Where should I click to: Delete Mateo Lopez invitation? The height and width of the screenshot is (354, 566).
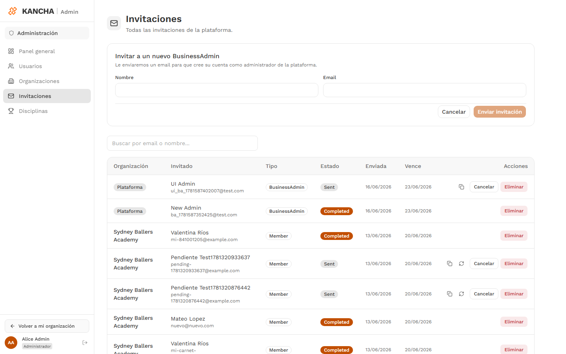coord(514,322)
